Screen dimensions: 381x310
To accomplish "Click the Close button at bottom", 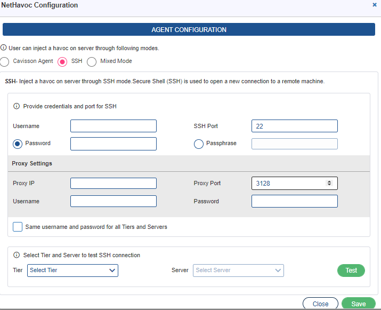I will pyautogui.click(x=320, y=304).
